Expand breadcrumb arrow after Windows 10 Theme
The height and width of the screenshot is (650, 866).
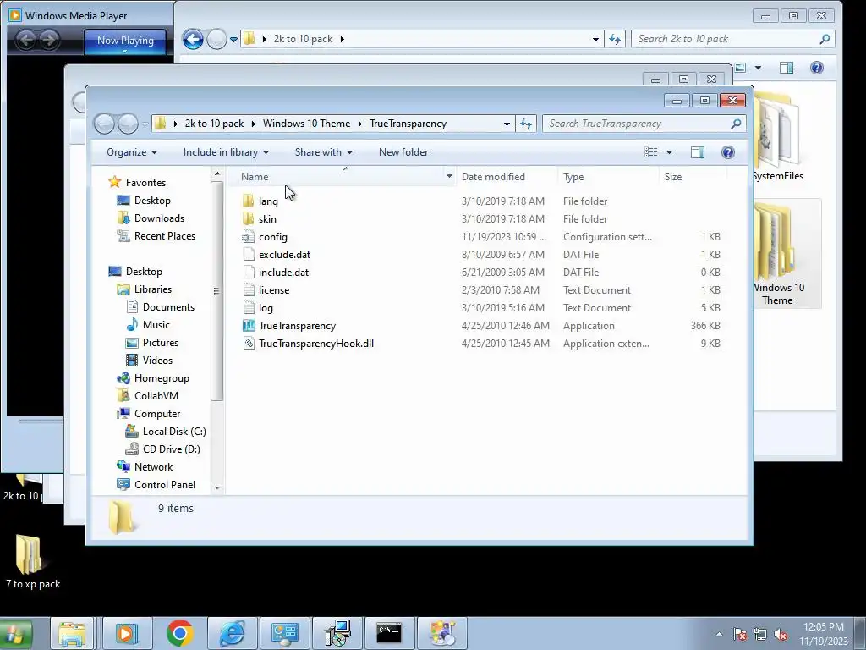pos(360,124)
